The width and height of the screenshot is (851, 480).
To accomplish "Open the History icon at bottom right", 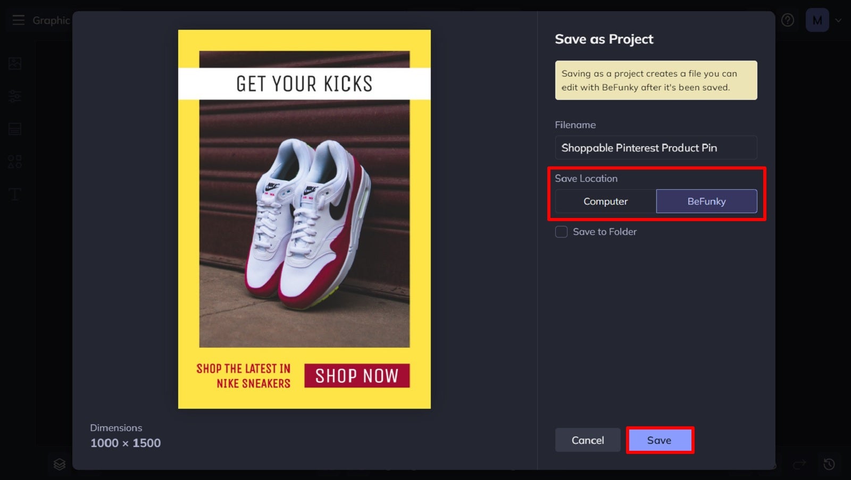I will click(828, 464).
